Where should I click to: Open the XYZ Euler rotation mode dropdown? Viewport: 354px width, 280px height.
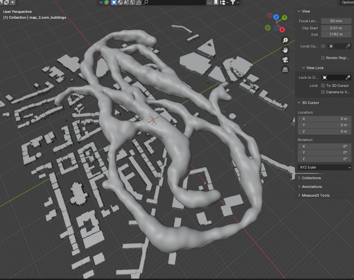(324, 167)
